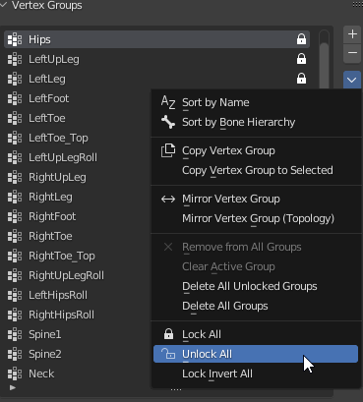Screen dimensions: 363x402
Task: Choose Unlock All
Action: (x=256, y=354)
